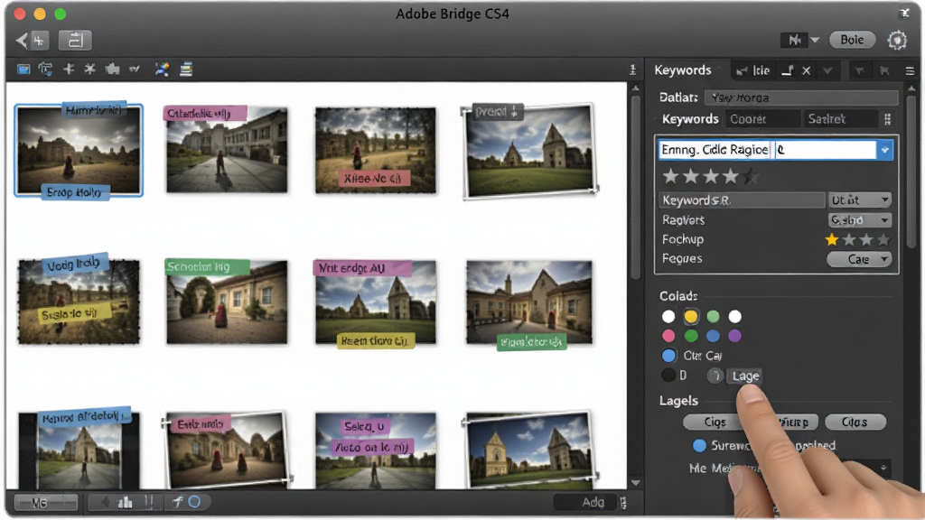Pick the blue swatch next to purple
Image resolution: width=925 pixels, height=520 pixels.
[714, 336]
